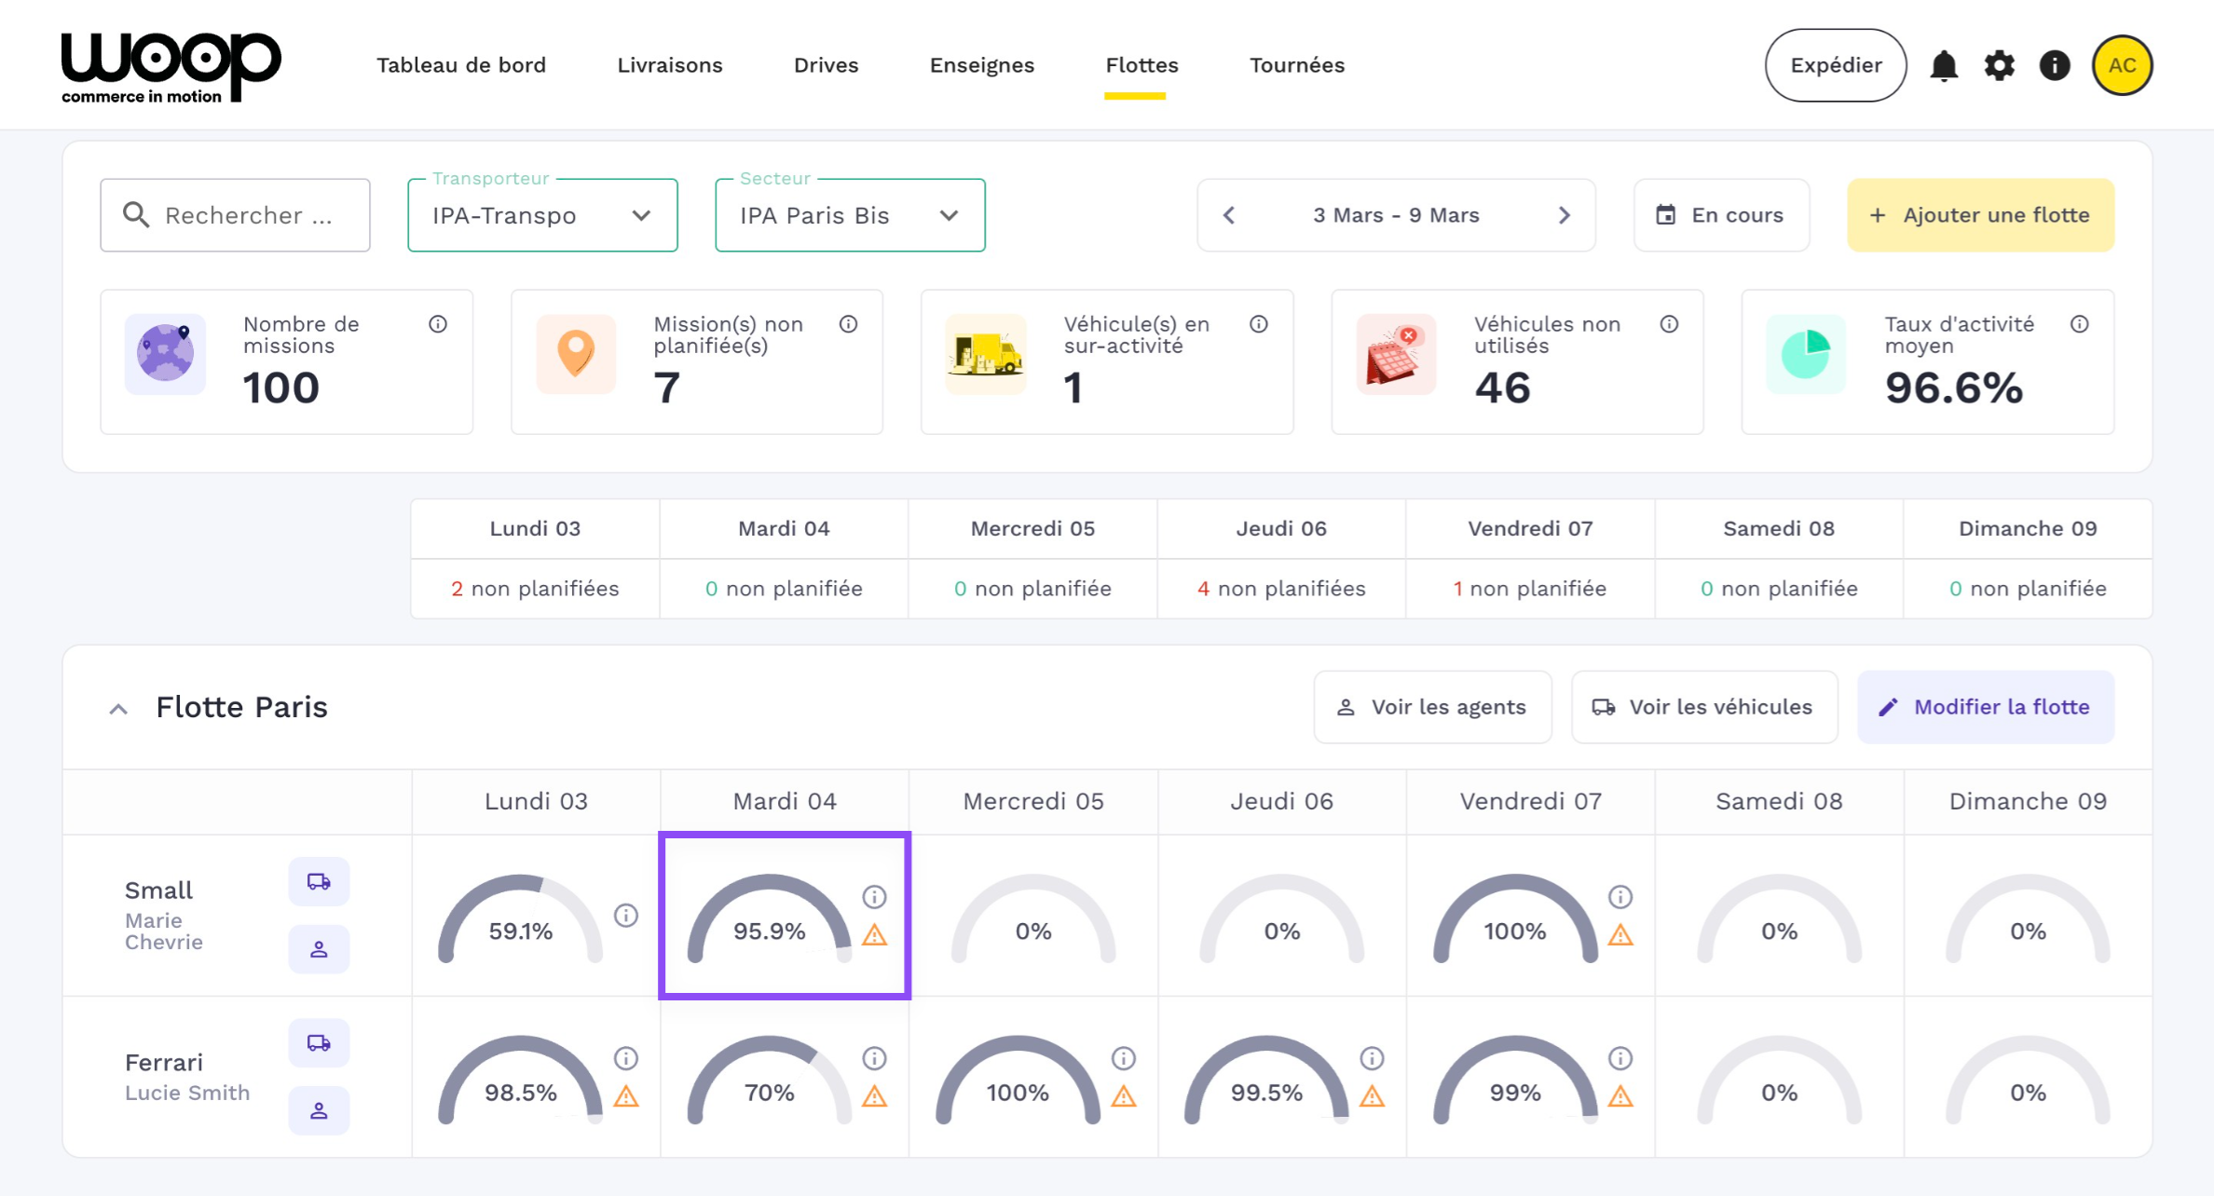Click warning triangle on Ferrari Lundi 03
This screenshot has height=1196, width=2214.
point(626,1096)
